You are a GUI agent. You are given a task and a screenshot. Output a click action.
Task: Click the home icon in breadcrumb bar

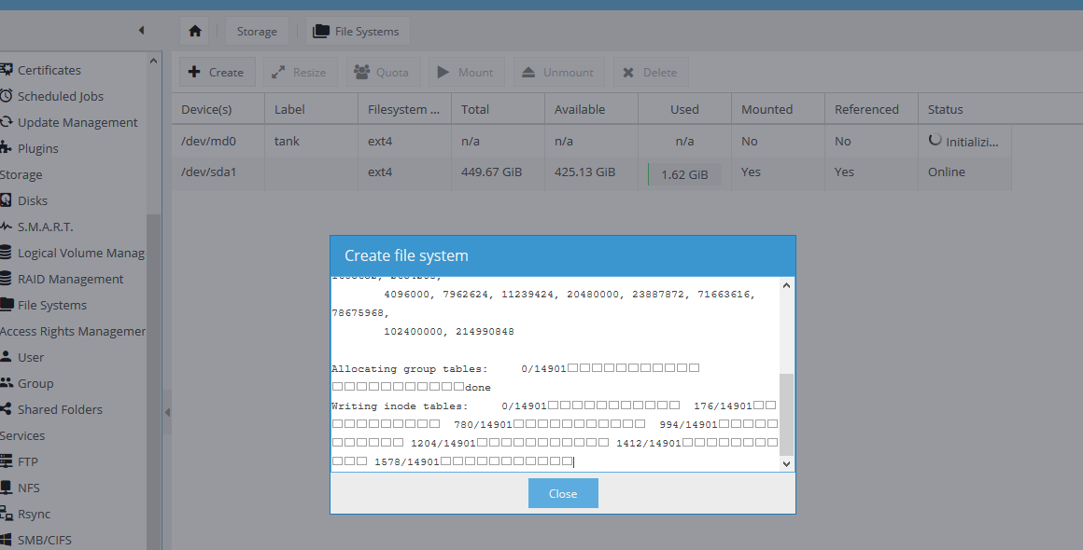point(194,32)
